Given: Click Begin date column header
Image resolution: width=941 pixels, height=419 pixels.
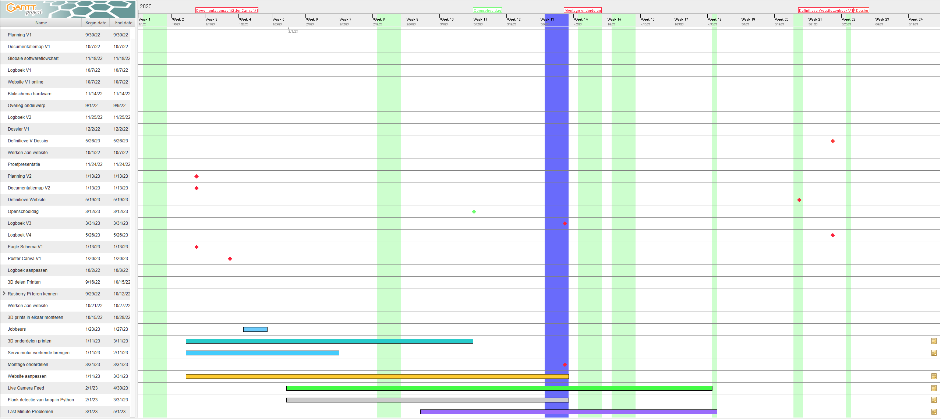Looking at the screenshot, I should [x=96, y=23].
